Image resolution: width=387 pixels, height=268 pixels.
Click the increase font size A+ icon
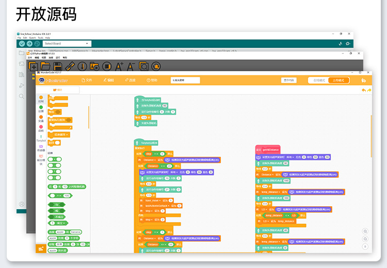119,66
